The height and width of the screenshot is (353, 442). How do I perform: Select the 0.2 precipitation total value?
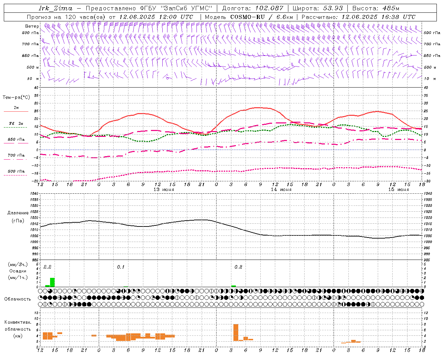click(238, 267)
